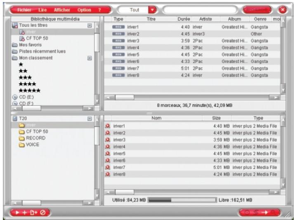The width and height of the screenshot is (295, 220).
Task: Click the add-file document icon in bottom toolbar
Action: point(34,213)
